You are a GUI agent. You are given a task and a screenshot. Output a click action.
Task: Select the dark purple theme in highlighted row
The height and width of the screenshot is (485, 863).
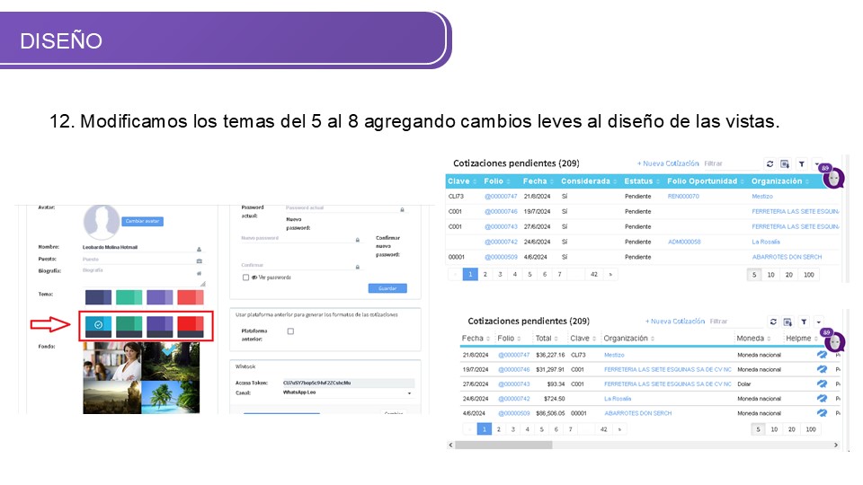click(x=160, y=326)
